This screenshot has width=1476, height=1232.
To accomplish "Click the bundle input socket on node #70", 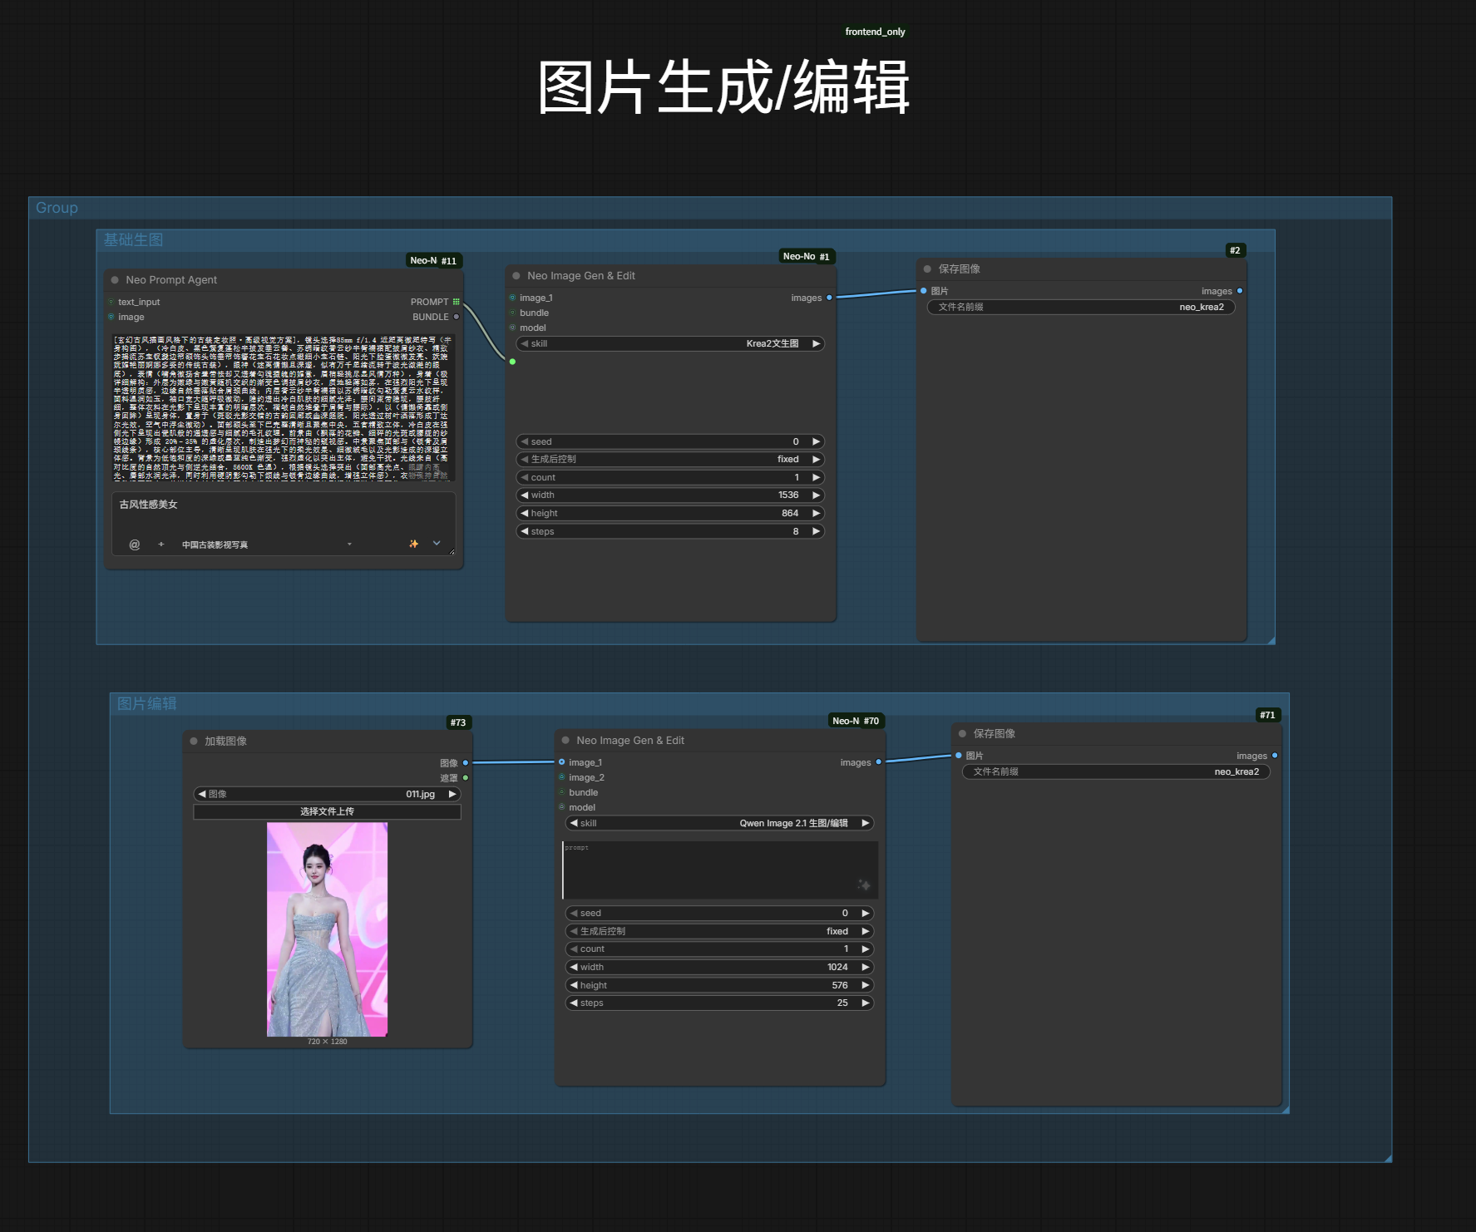I will 561,792.
